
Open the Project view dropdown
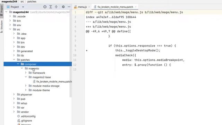[23, 7]
